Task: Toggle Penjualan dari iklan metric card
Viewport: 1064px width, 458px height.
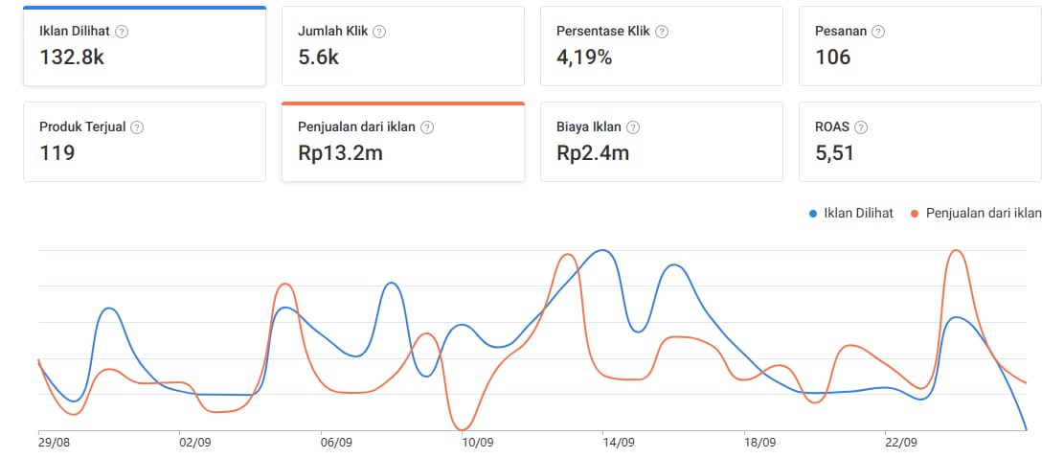Action: tap(402, 142)
